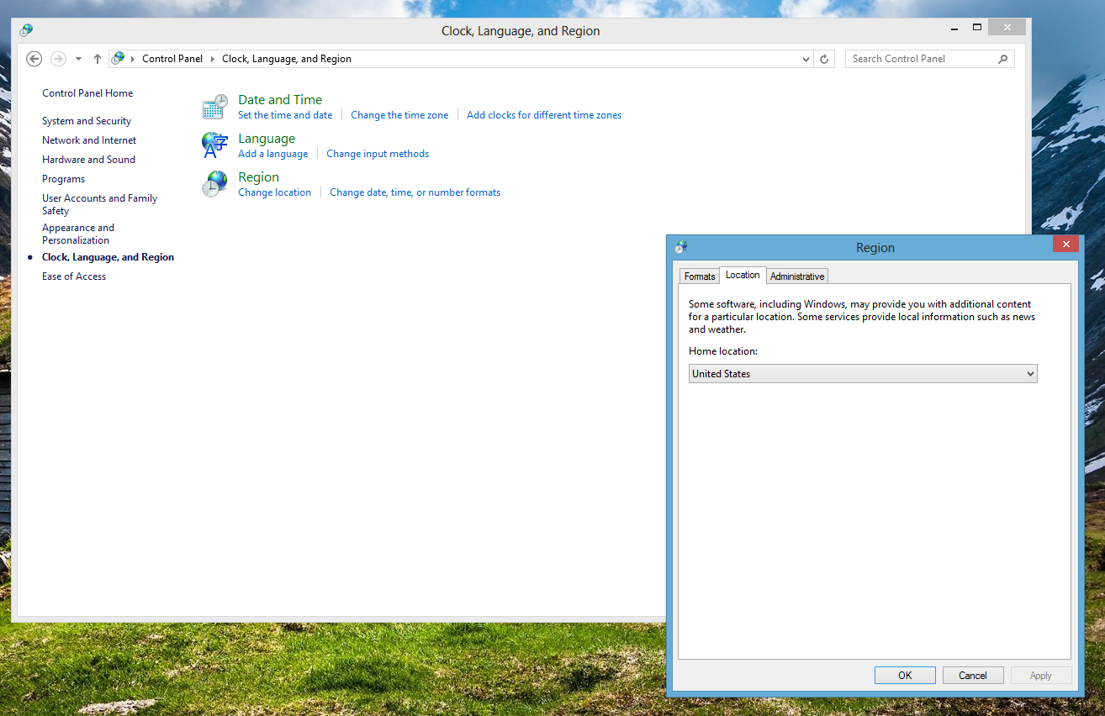
Task: Open the Region heading link
Action: pyautogui.click(x=258, y=177)
